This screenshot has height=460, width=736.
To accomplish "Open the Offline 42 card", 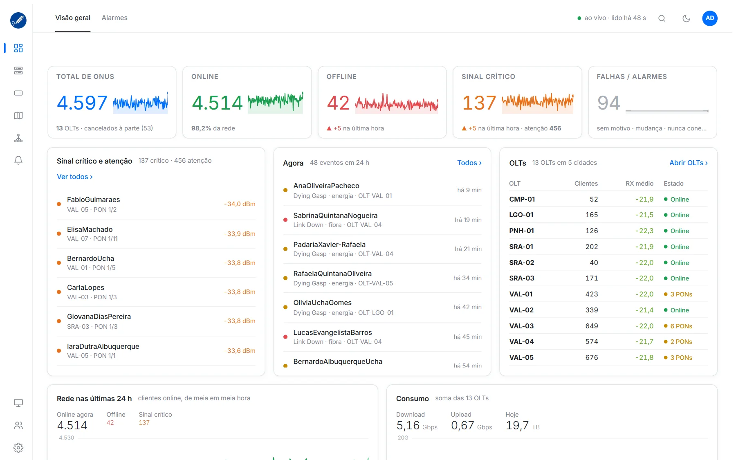I will point(382,102).
